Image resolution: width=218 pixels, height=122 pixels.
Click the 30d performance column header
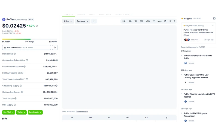click(x=146, y=117)
